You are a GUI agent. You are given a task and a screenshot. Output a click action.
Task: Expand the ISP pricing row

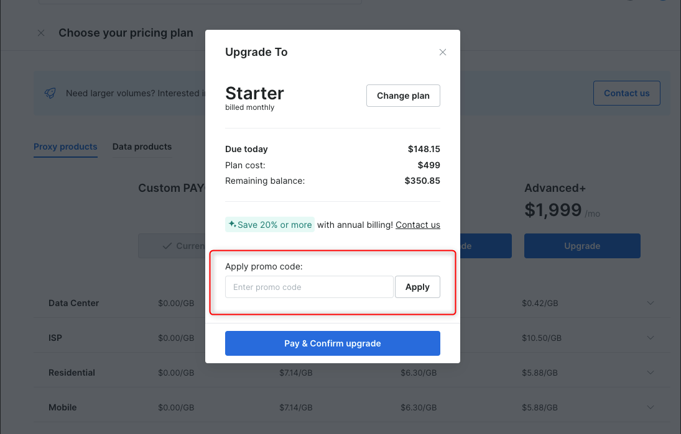click(x=651, y=338)
